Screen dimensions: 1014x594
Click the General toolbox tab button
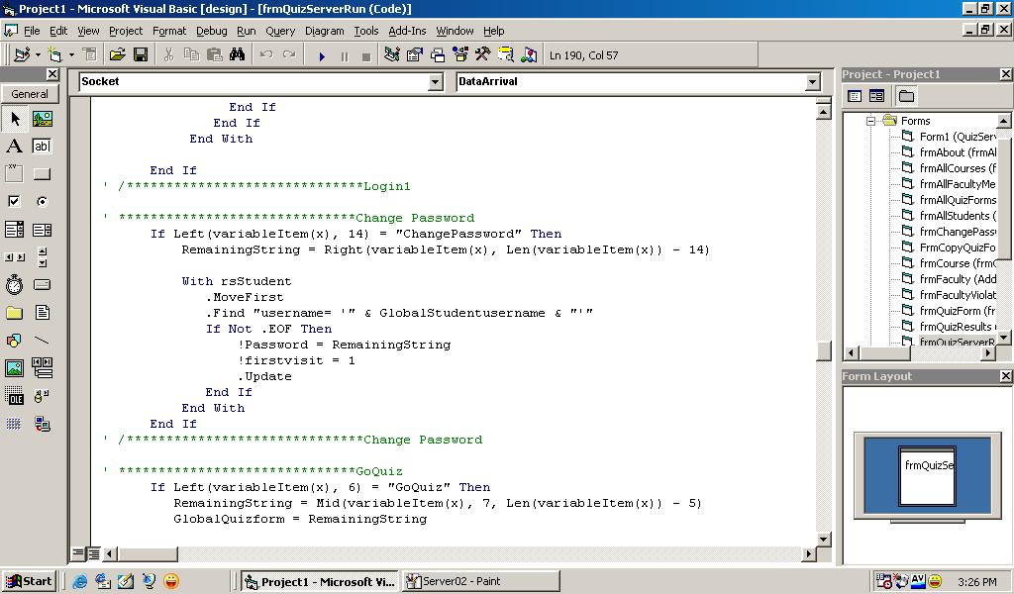coord(30,94)
